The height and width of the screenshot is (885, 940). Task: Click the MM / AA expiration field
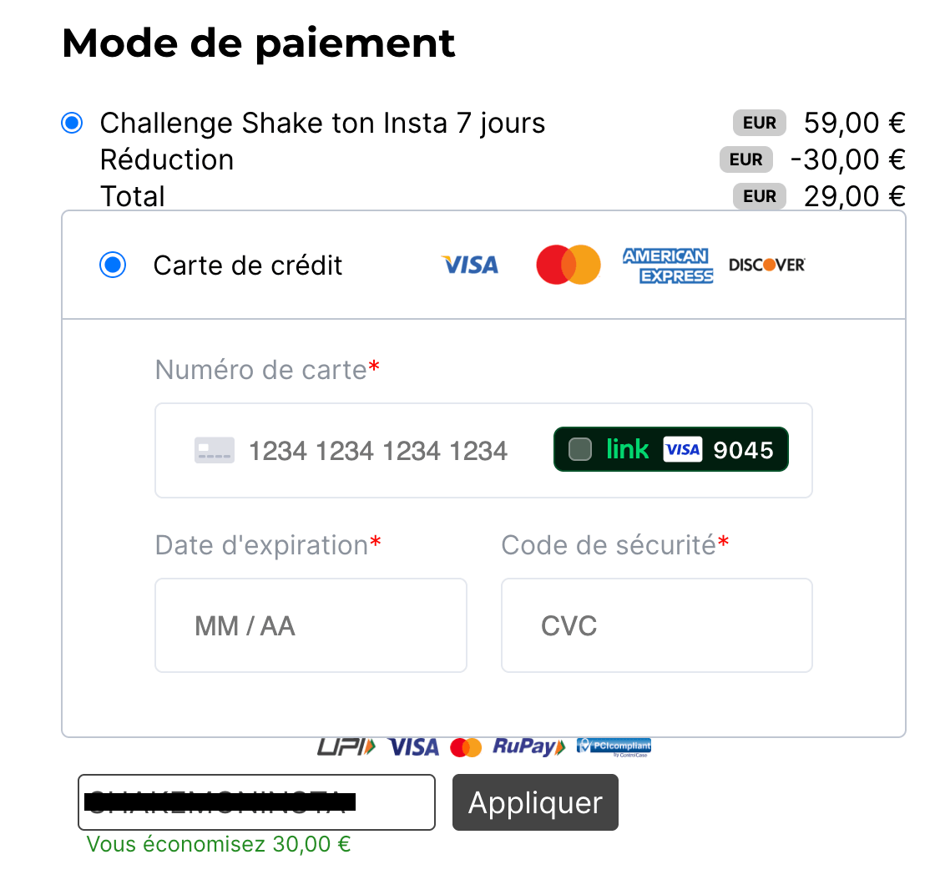311,625
